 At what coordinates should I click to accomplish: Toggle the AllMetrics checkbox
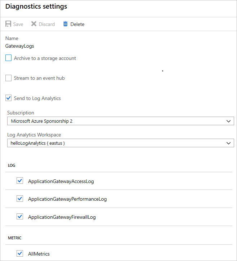point(20,253)
